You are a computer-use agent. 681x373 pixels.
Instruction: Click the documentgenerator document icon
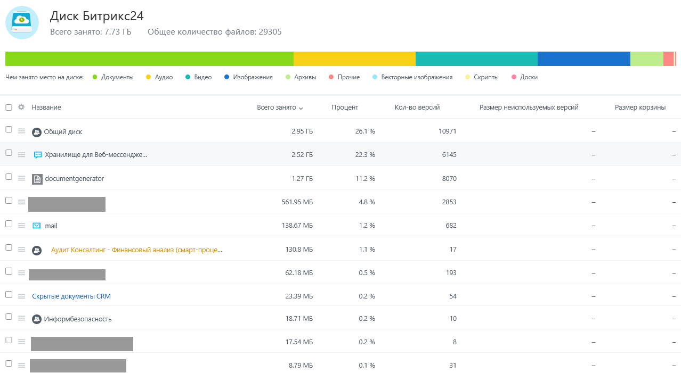click(x=37, y=179)
